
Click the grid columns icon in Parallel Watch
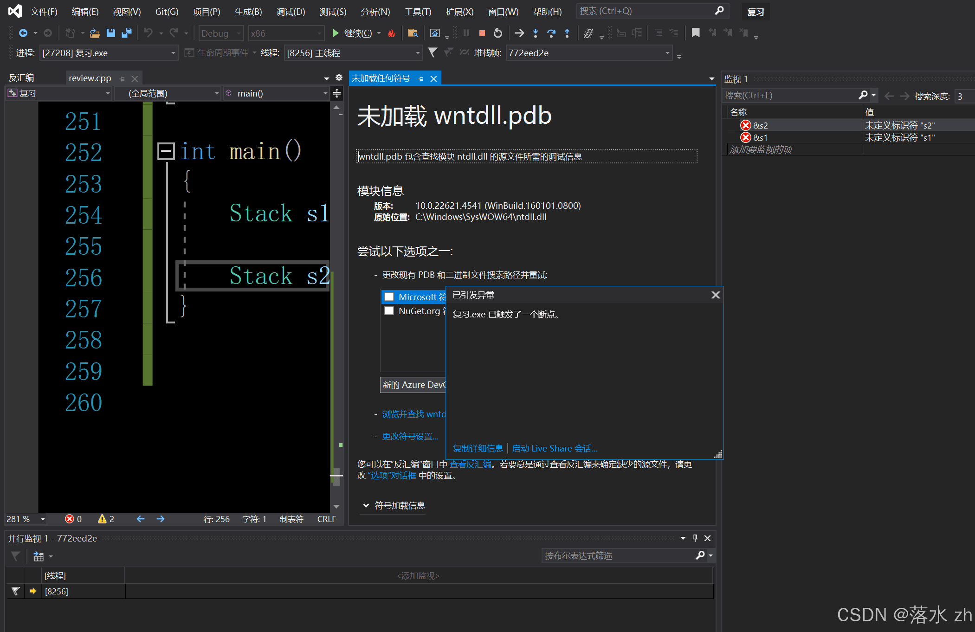(39, 556)
